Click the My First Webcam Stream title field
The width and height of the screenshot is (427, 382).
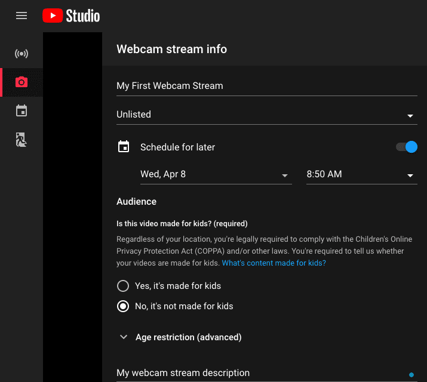266,86
